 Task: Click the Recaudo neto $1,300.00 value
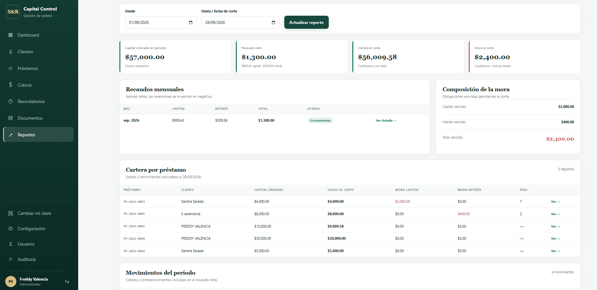[259, 57]
